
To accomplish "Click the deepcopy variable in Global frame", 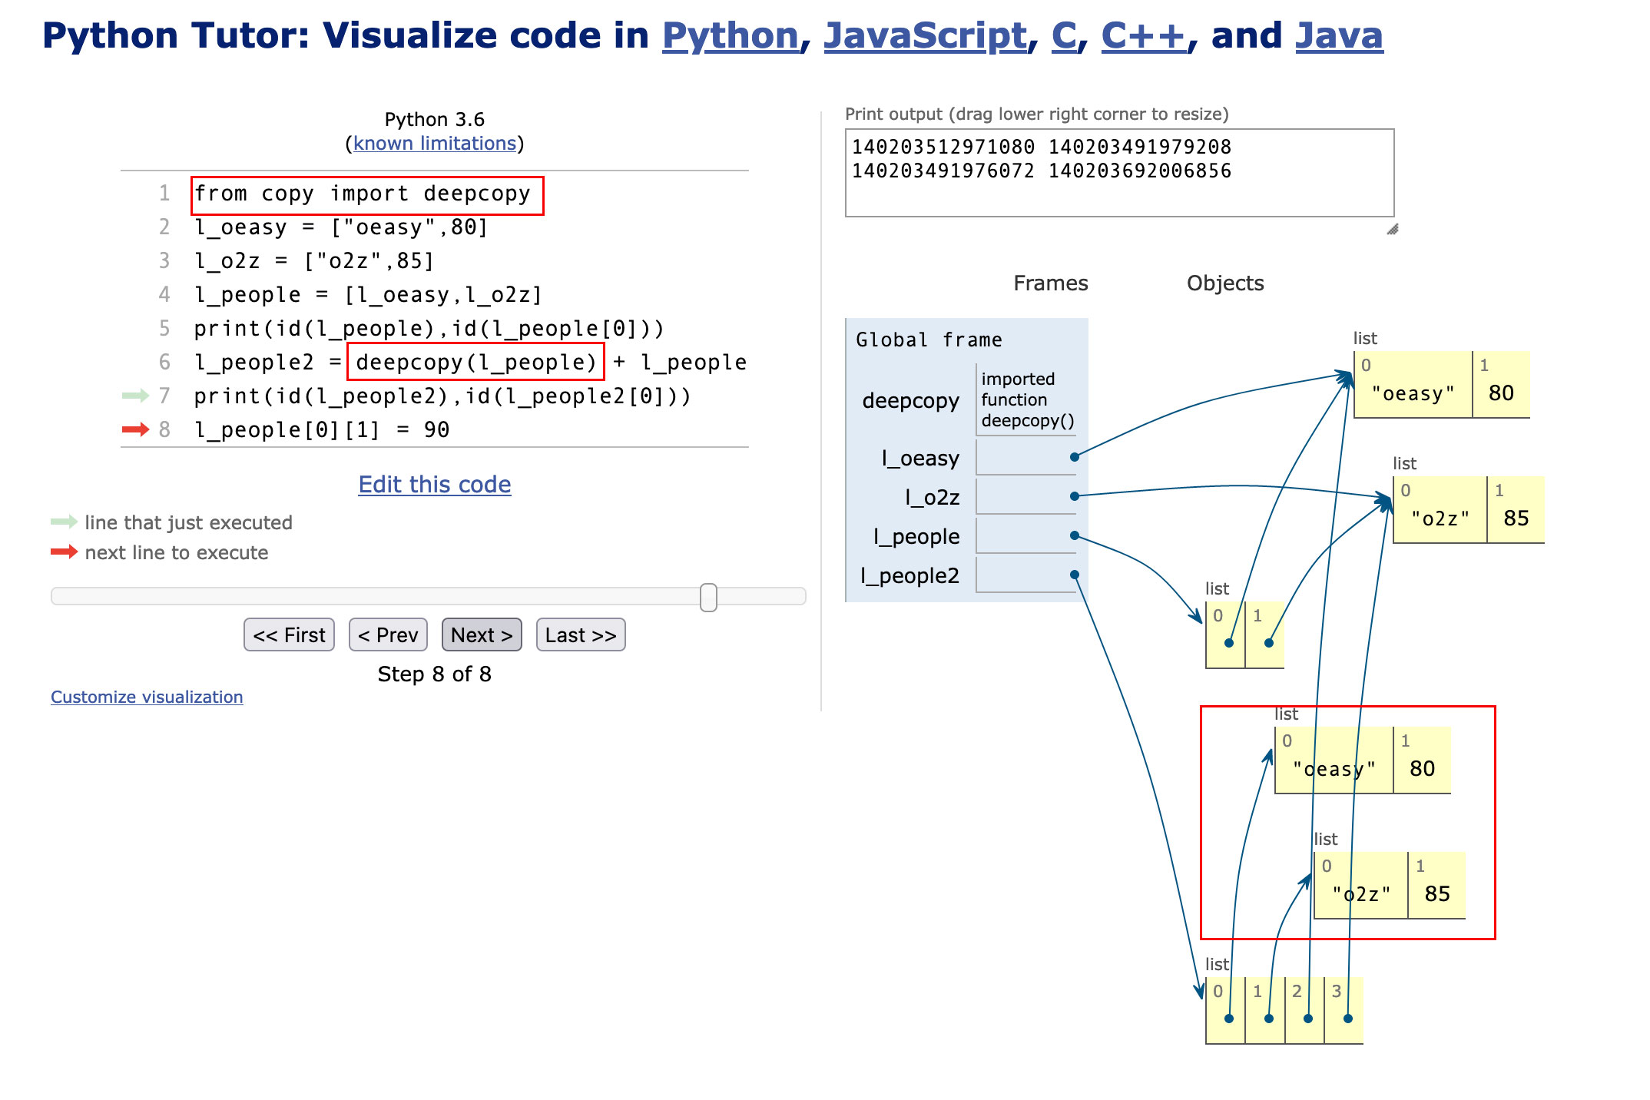I will click(910, 401).
